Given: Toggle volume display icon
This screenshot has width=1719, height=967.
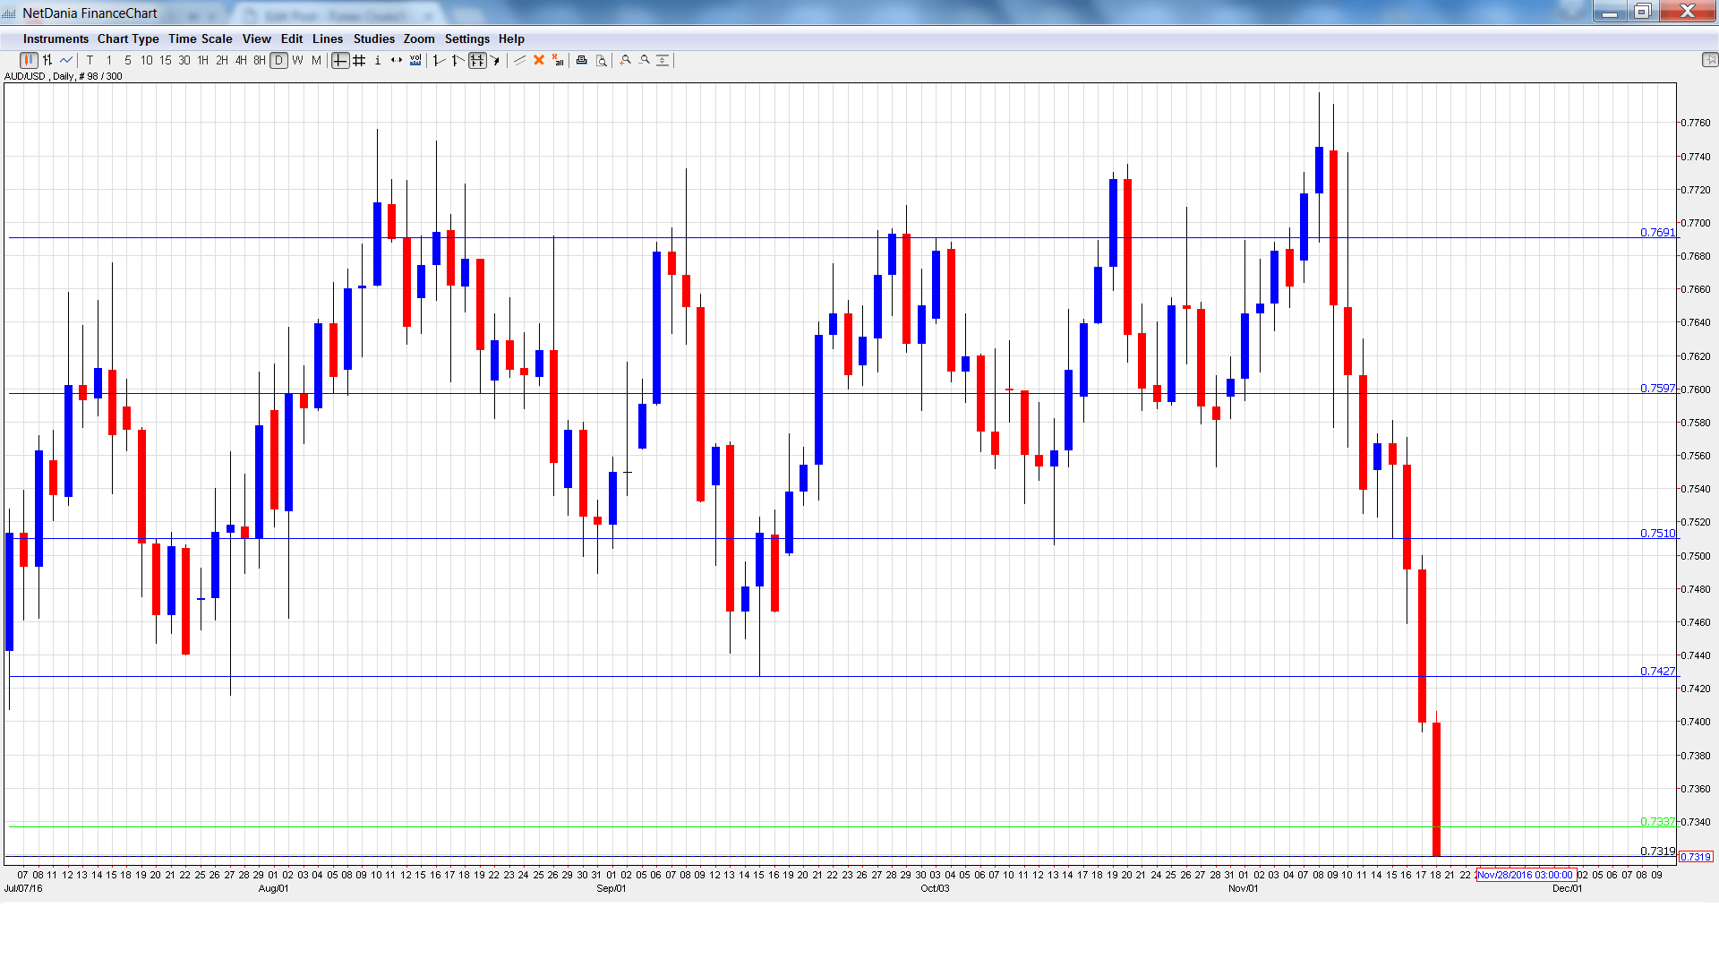Looking at the screenshot, I should (415, 60).
